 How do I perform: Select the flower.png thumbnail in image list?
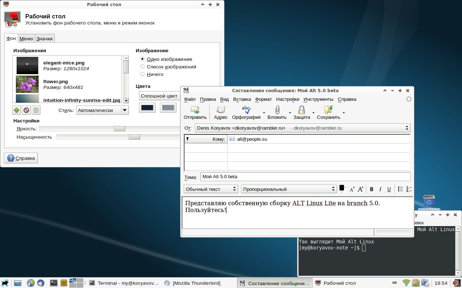27,84
